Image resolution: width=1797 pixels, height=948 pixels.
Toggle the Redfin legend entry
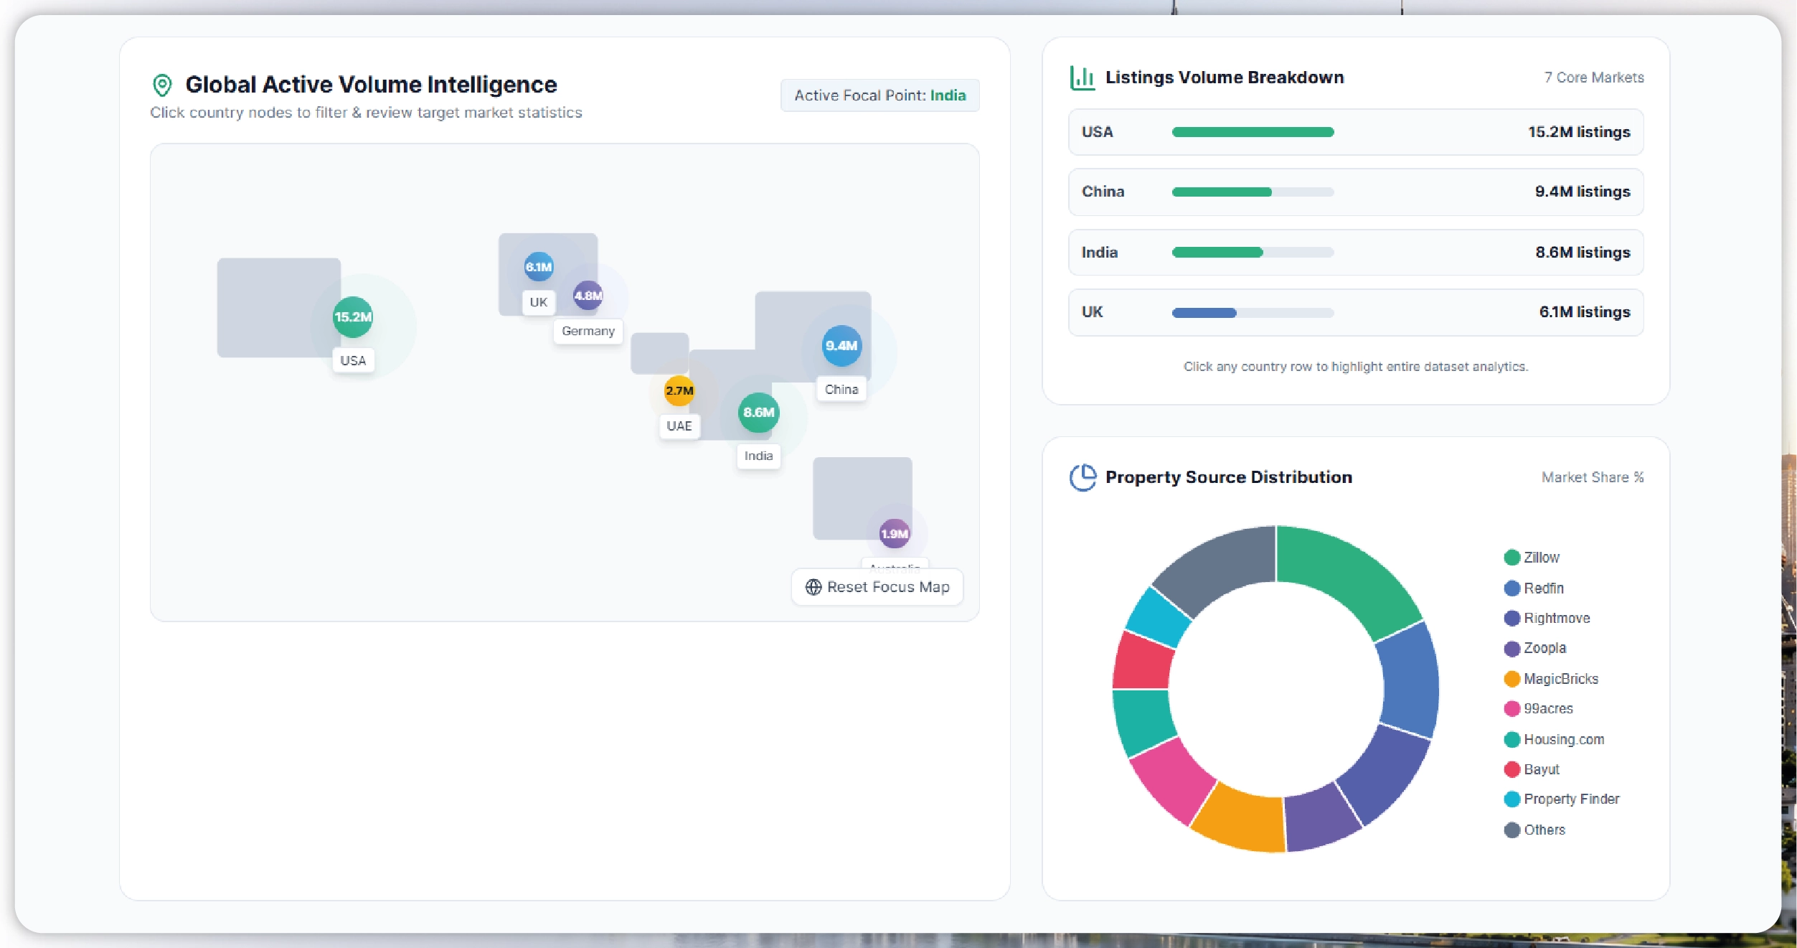1534,588
